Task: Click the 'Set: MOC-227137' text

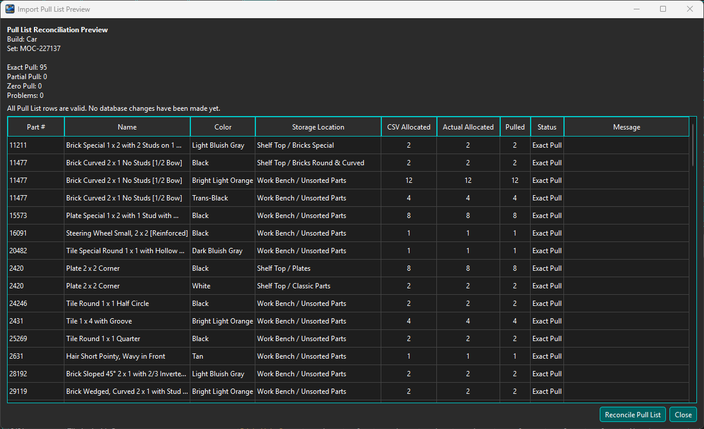Action: [x=34, y=49]
